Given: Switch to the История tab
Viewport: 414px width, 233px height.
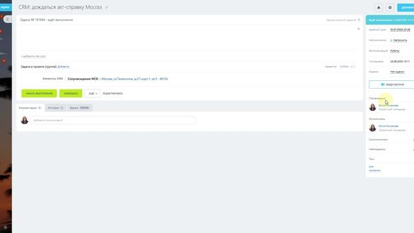Looking at the screenshot, I should 56,108.
